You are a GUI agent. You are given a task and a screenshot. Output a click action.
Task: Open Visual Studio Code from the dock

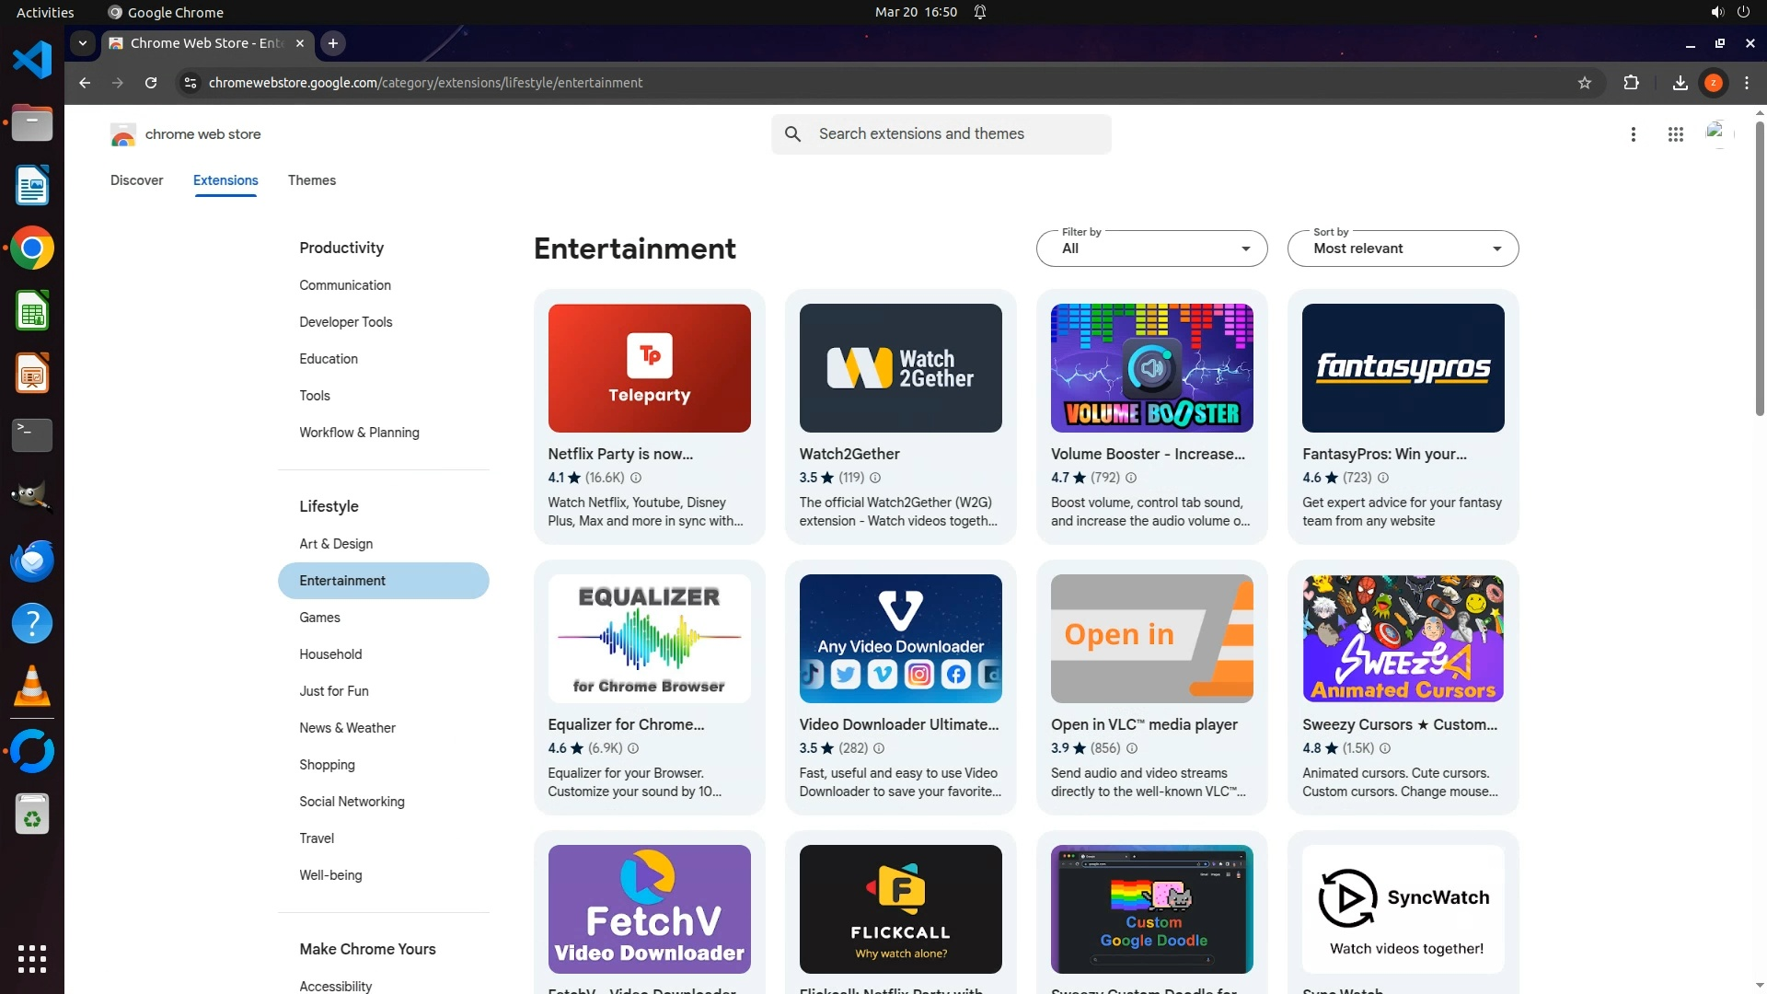pyautogui.click(x=32, y=61)
